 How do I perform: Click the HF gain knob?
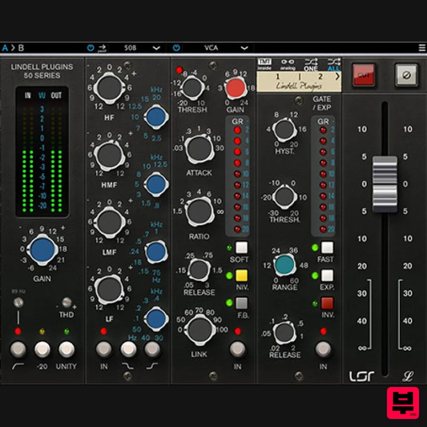pyautogui.click(x=109, y=88)
